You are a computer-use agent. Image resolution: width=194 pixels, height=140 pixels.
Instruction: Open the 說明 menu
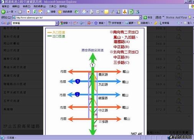pos(63,7)
